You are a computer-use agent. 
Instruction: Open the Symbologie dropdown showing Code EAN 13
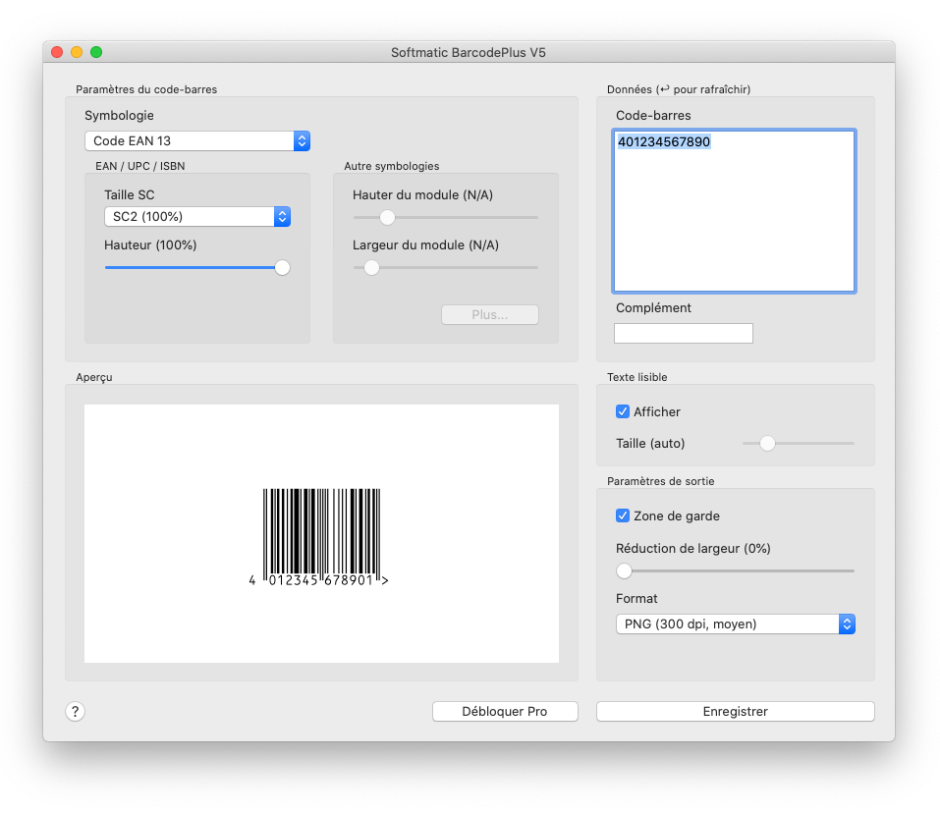coord(197,141)
